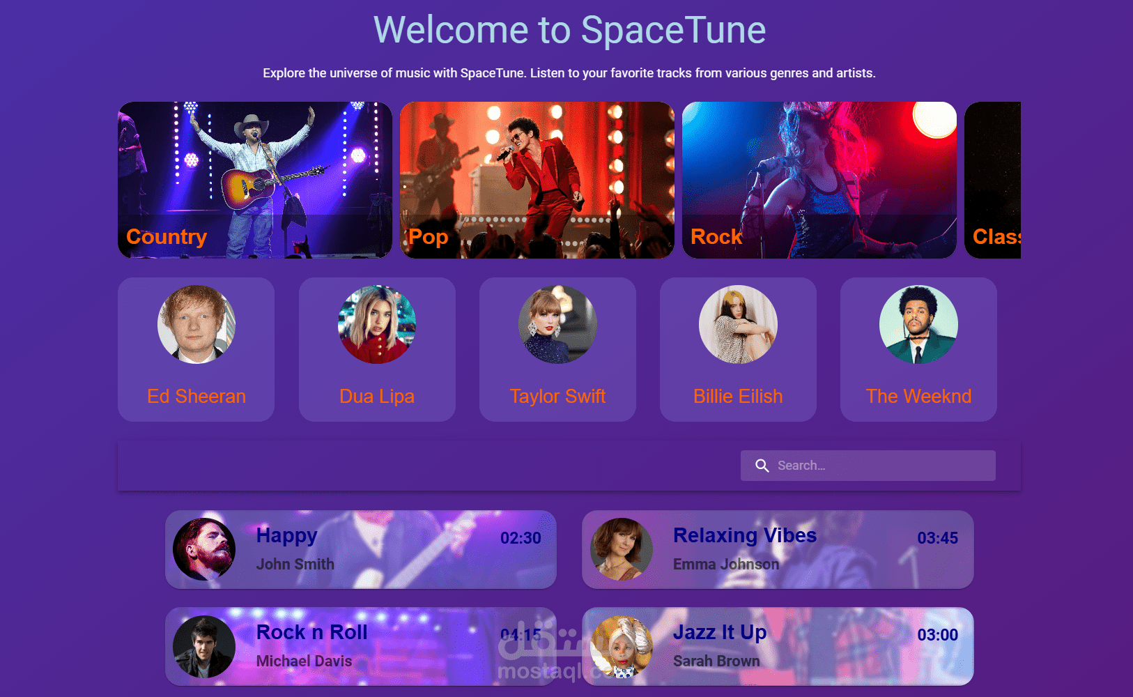
Task: Click Ed Sheeran's round avatar
Action: click(196, 324)
